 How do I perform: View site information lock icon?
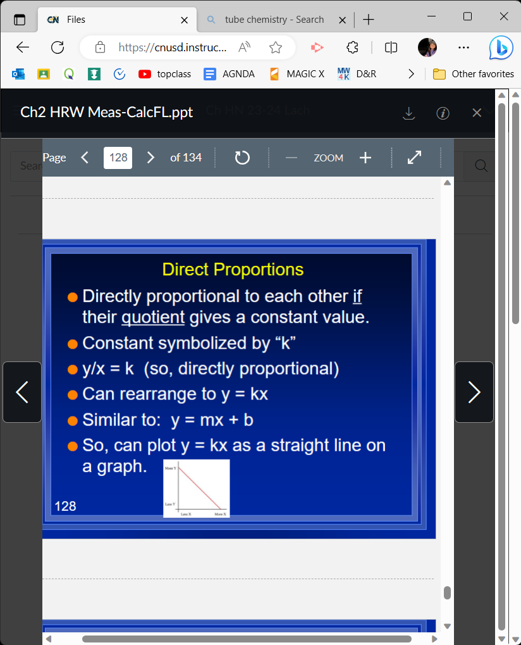point(100,47)
